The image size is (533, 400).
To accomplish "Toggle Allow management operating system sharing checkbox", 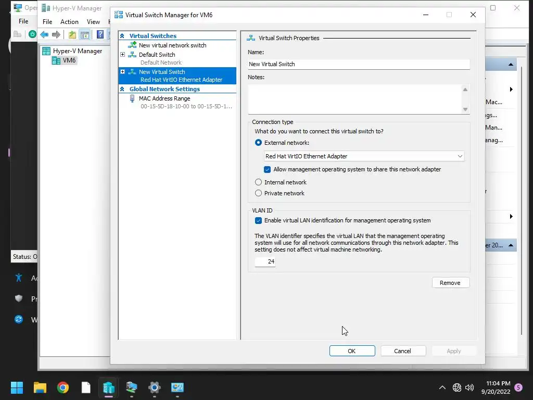I will point(267,169).
